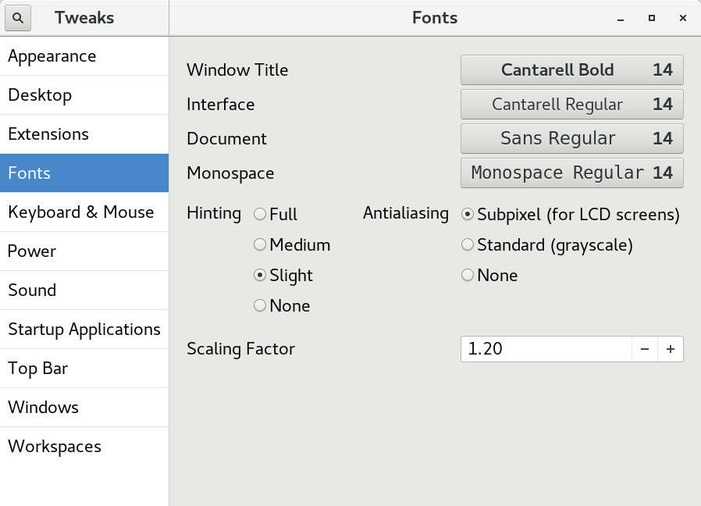Switch to Startup Applications panel
701x506 pixels.
tap(84, 330)
